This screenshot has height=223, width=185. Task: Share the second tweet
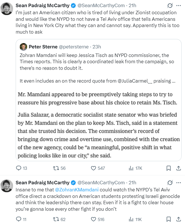[178, 219]
